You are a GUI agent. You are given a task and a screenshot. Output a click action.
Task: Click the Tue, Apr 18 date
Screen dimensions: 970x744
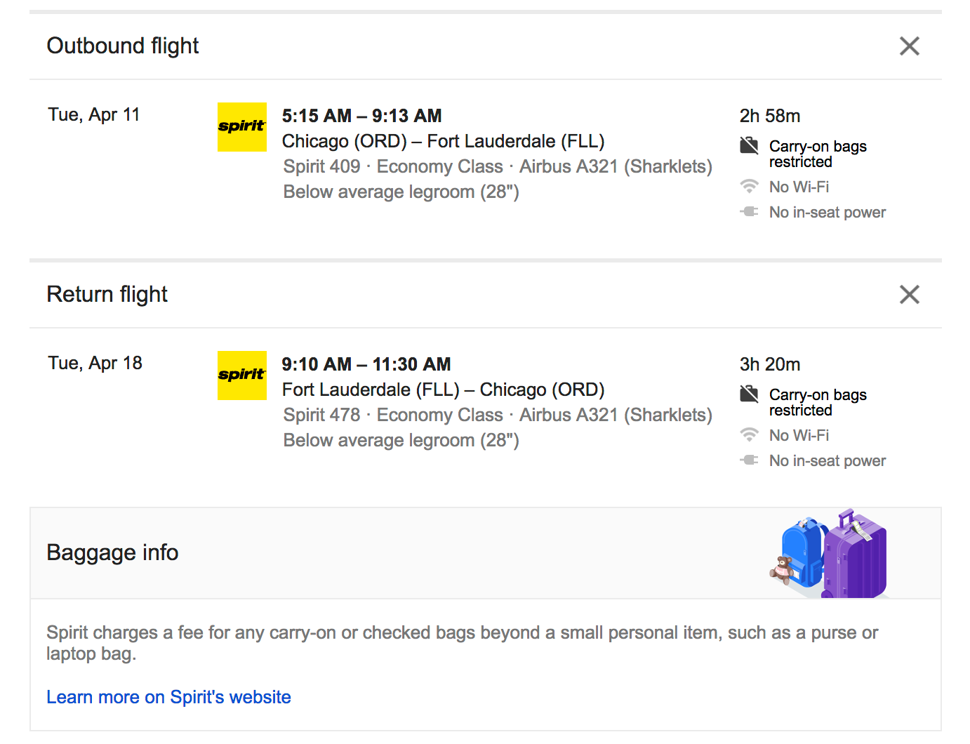[x=95, y=364]
